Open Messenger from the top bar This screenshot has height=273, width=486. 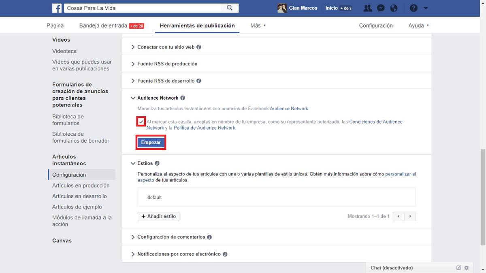pyautogui.click(x=380, y=8)
